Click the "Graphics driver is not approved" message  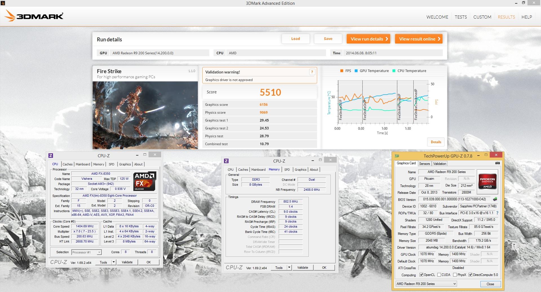(229, 80)
